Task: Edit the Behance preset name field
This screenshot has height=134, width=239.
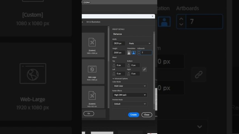Action: point(132,34)
